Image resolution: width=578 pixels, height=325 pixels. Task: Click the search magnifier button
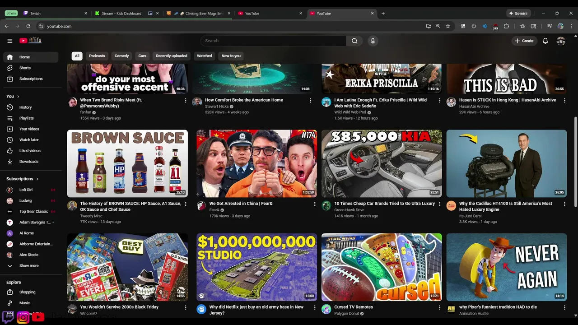(x=354, y=41)
